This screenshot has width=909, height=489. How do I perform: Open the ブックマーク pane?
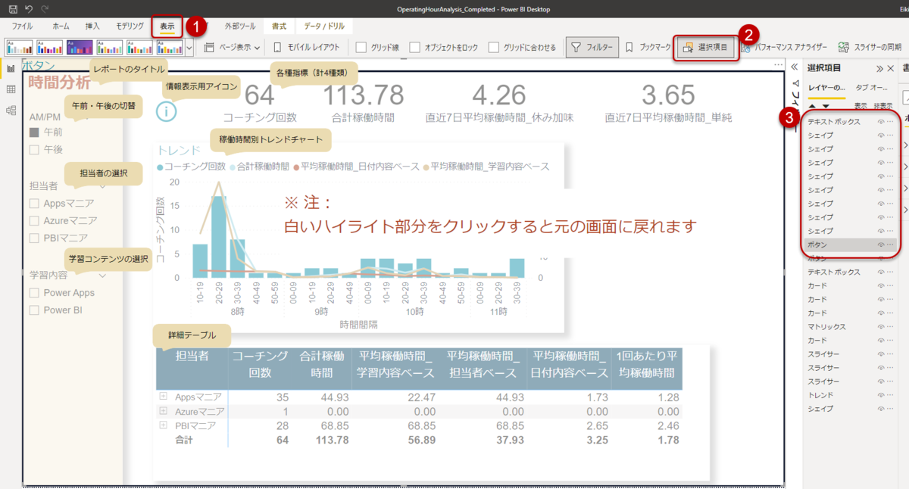click(648, 47)
